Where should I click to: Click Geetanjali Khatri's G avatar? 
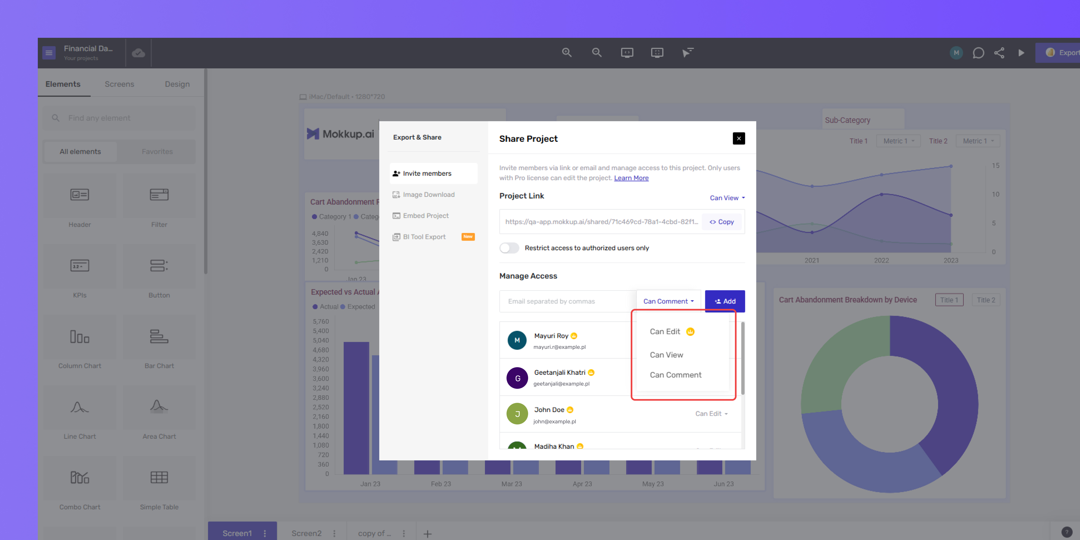point(517,378)
